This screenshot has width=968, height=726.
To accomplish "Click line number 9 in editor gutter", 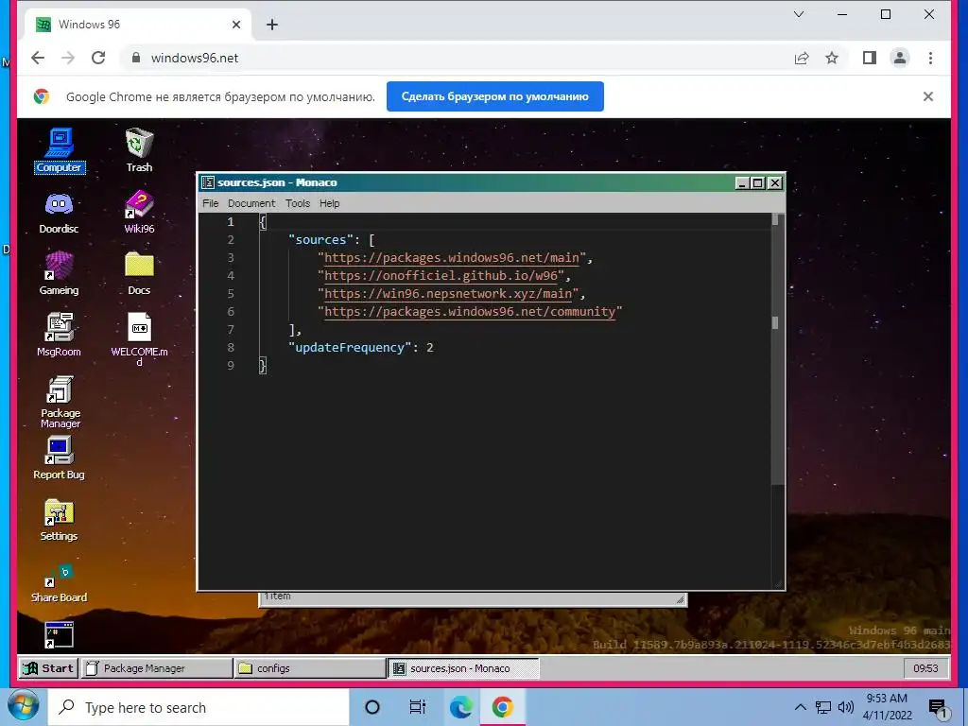I will [x=231, y=365].
